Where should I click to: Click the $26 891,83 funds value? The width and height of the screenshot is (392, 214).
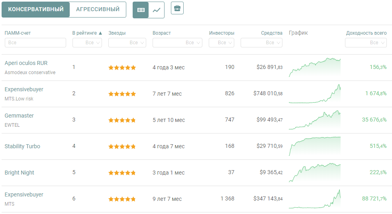click(x=269, y=67)
